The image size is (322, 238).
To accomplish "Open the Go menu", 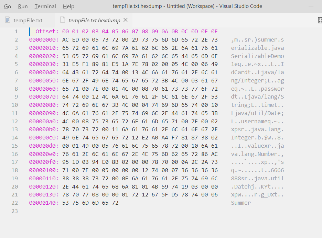I will point(7,7).
